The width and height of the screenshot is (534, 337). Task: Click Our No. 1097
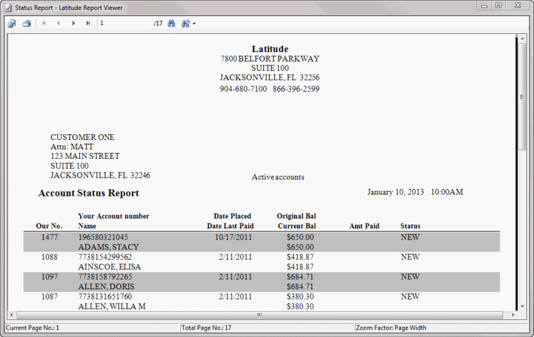[x=50, y=277]
